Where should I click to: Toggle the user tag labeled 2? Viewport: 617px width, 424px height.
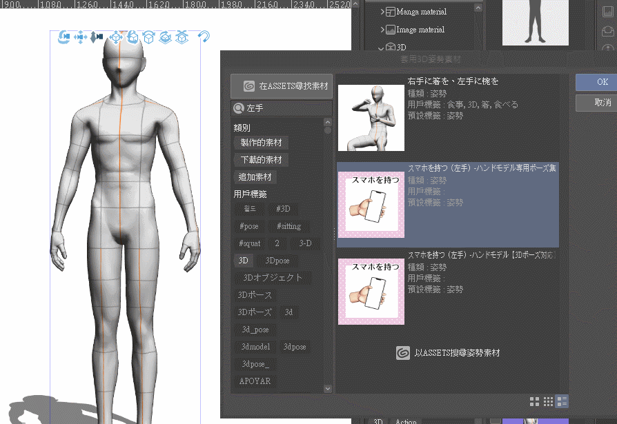(277, 243)
